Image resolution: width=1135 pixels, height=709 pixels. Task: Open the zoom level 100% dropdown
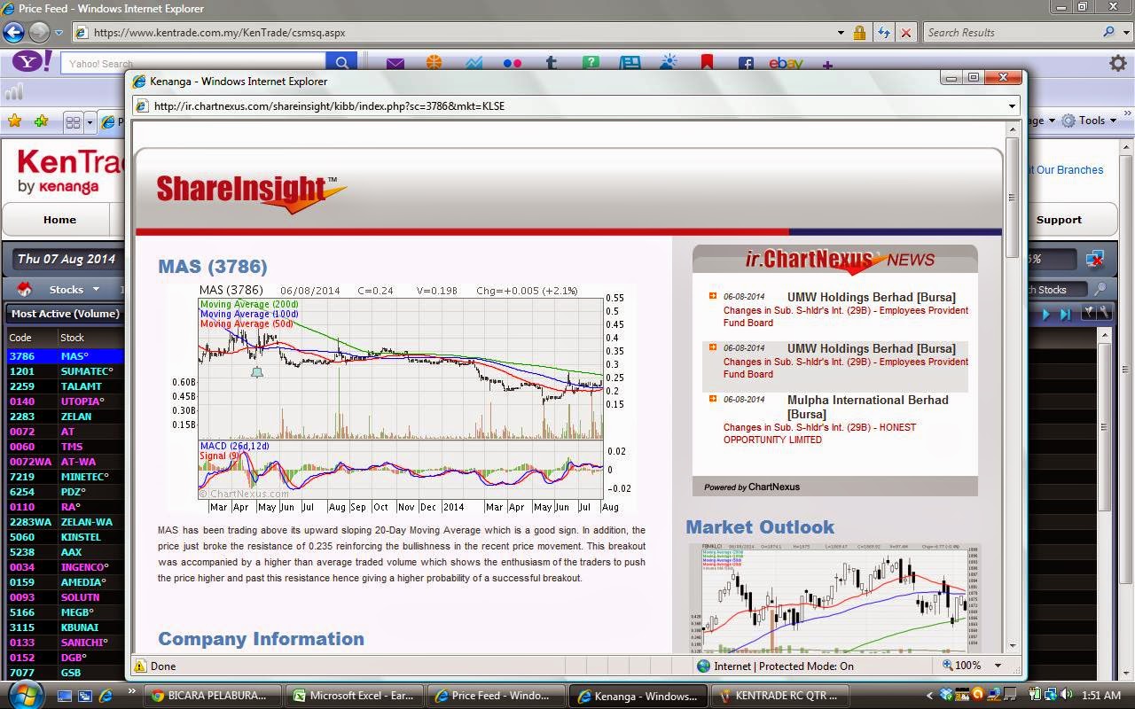tap(998, 666)
